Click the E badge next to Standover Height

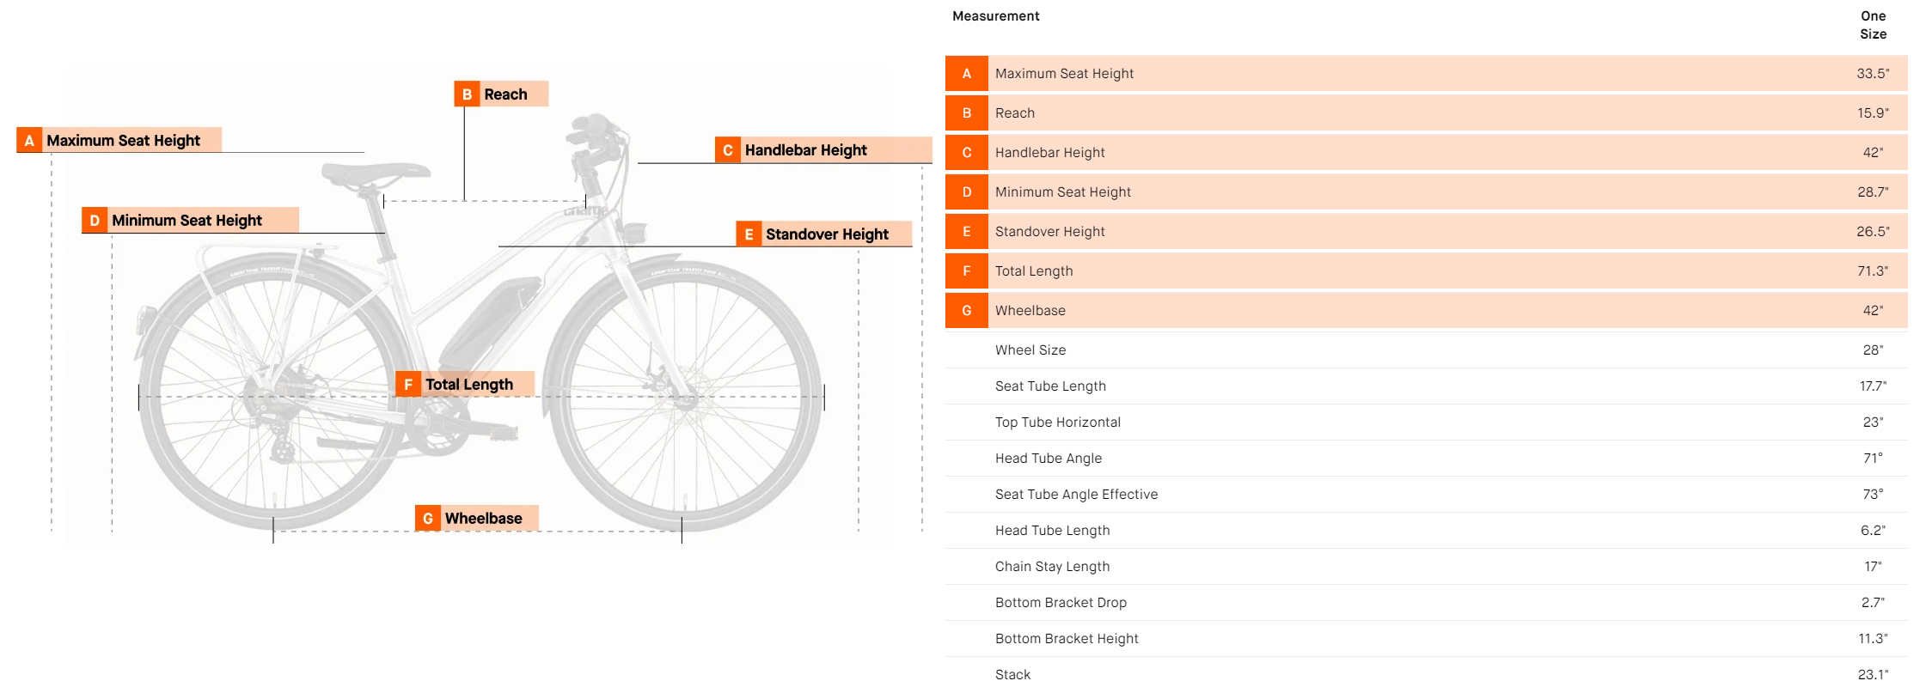tap(749, 234)
